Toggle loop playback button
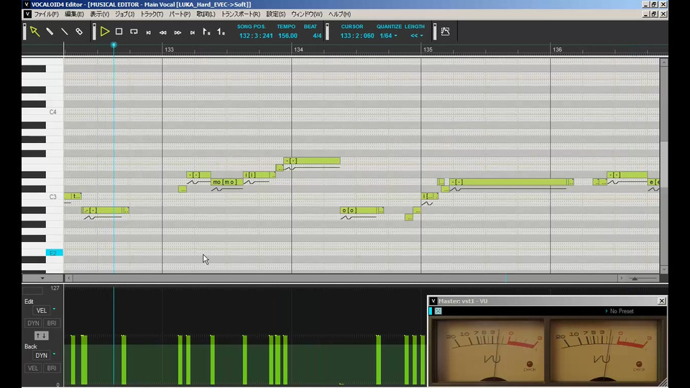Screen dimensions: 690x388 point(134,32)
